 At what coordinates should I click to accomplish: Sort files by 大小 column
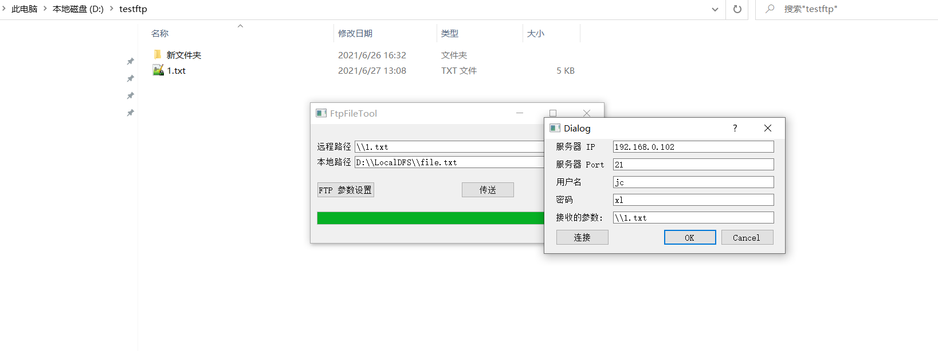(536, 34)
